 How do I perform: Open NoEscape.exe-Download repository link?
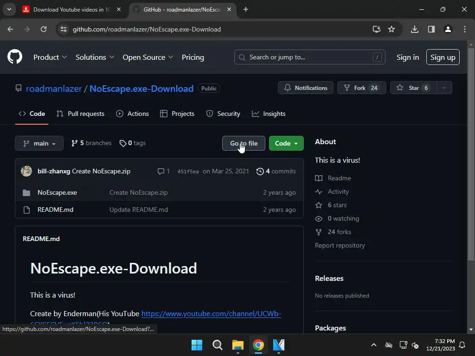[141, 89]
